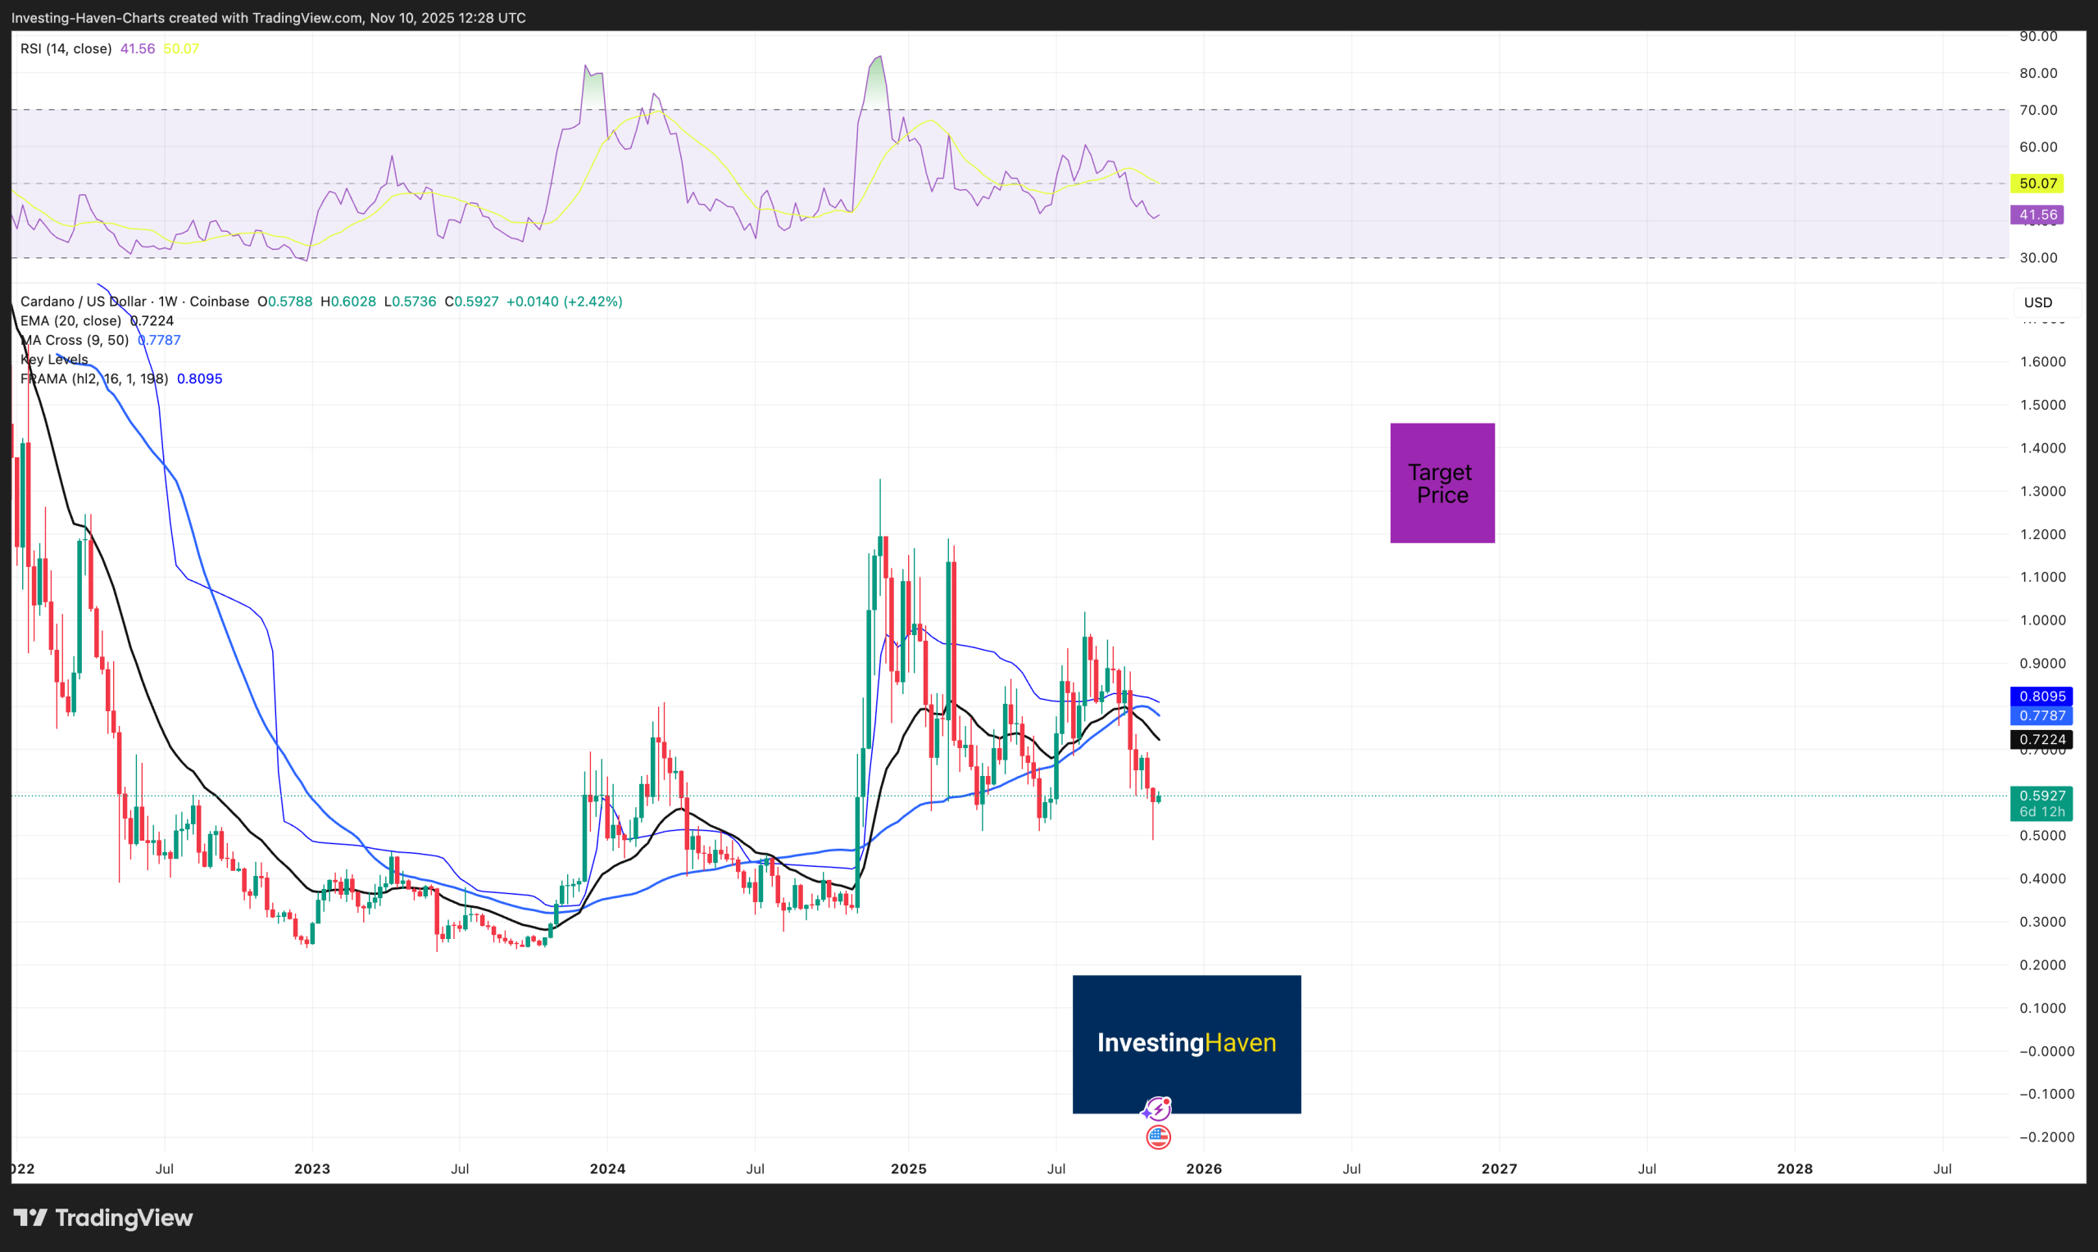
Task: Open the Cardano / US Dollar symbol title
Action: coord(84,302)
